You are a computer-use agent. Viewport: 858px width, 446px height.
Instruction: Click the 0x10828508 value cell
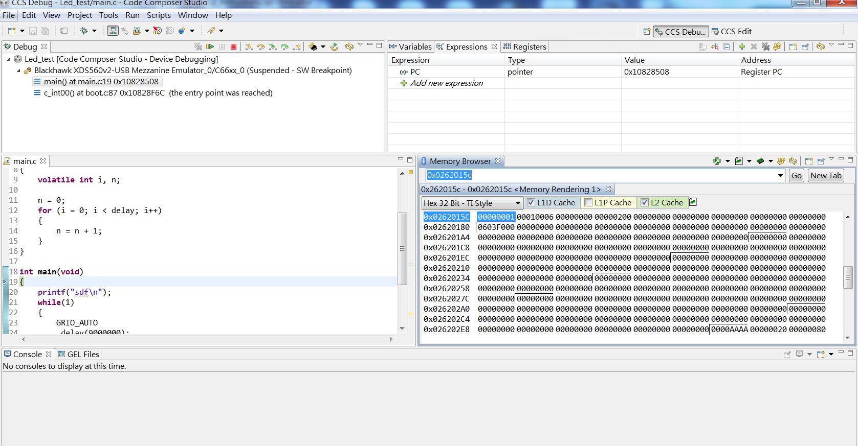(x=647, y=72)
